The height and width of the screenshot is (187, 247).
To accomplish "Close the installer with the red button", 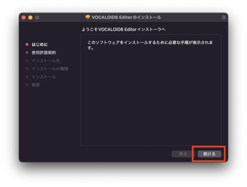I will 24,17.
